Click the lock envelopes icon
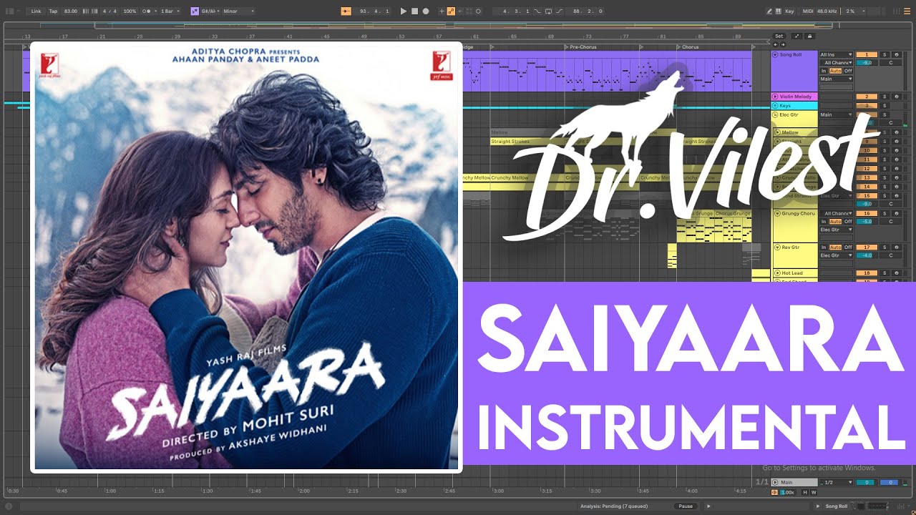Viewport: 916px width, 515px height. pyautogui.click(x=809, y=36)
